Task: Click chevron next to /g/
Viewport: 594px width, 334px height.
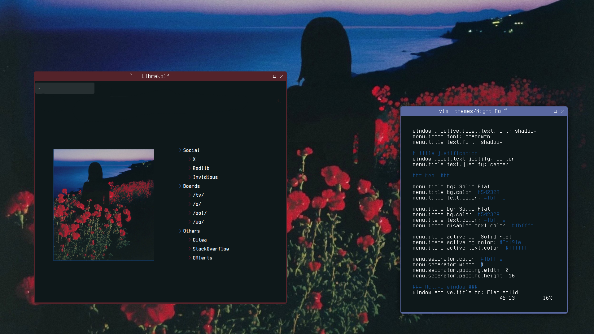Action: (190, 204)
